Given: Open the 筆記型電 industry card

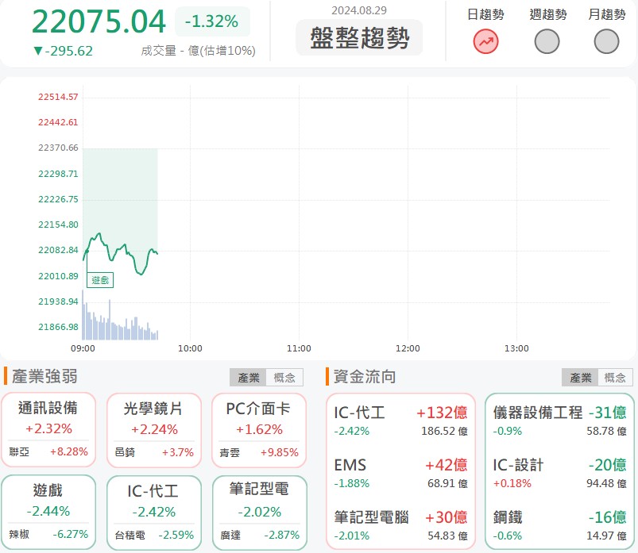Looking at the screenshot, I should (259, 513).
